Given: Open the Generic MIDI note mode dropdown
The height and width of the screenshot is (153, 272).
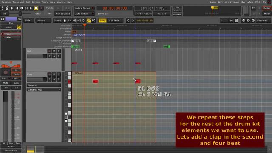Looking at the screenshot, I should (43, 85).
